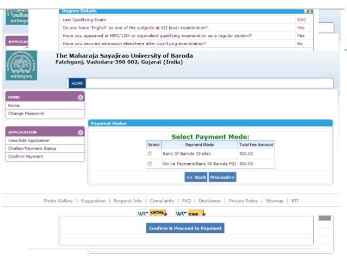Collapse the HOME sidebar panel chevron
Screen dimensions: 347x260
80,97
